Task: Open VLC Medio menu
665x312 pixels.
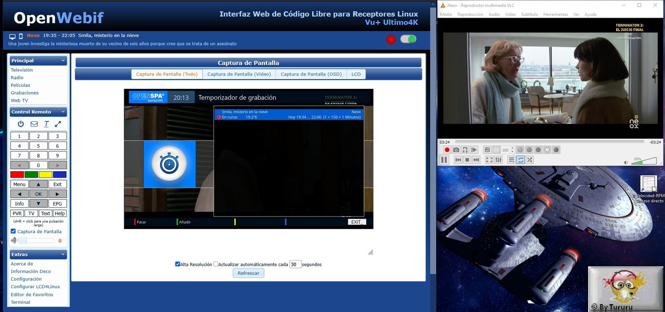Action: (446, 15)
